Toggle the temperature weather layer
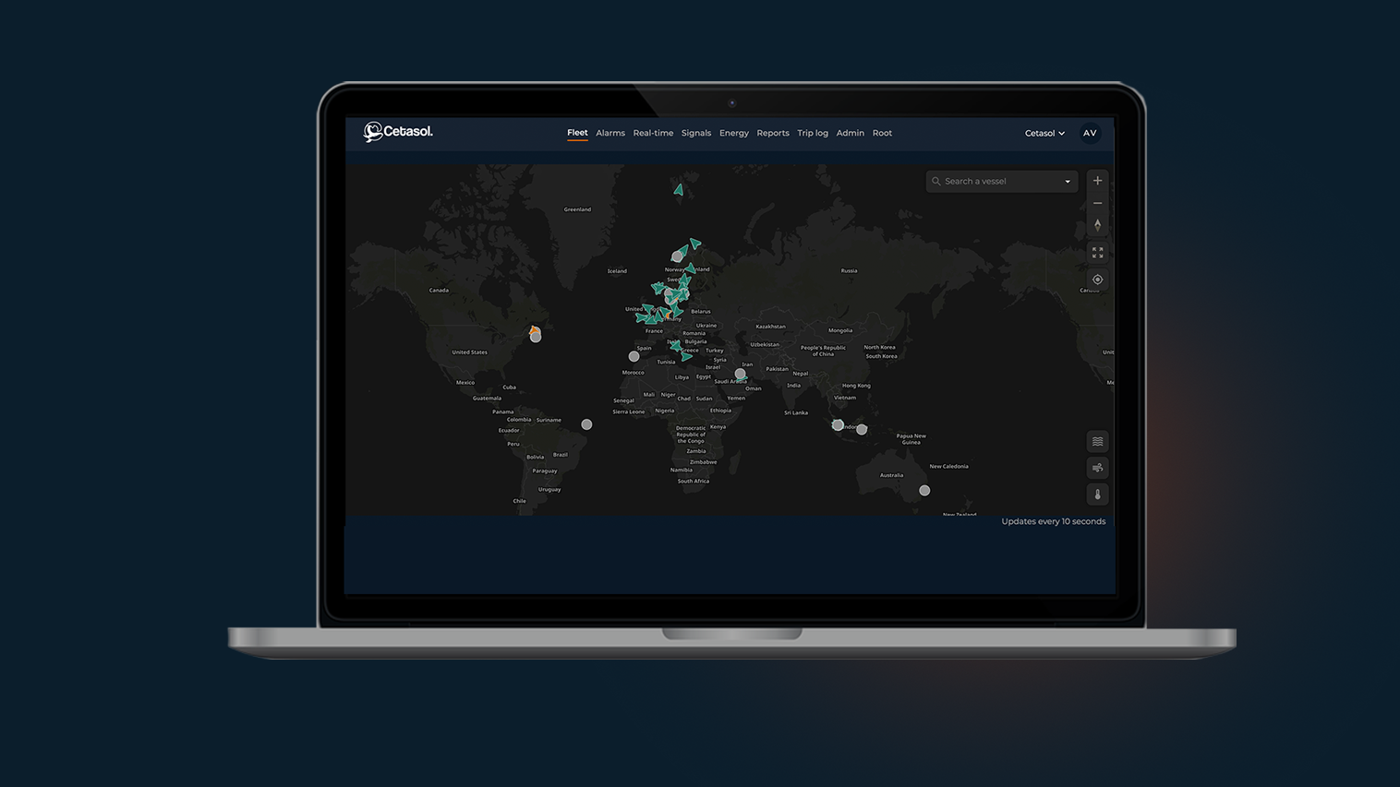1400x787 pixels. 1097,495
